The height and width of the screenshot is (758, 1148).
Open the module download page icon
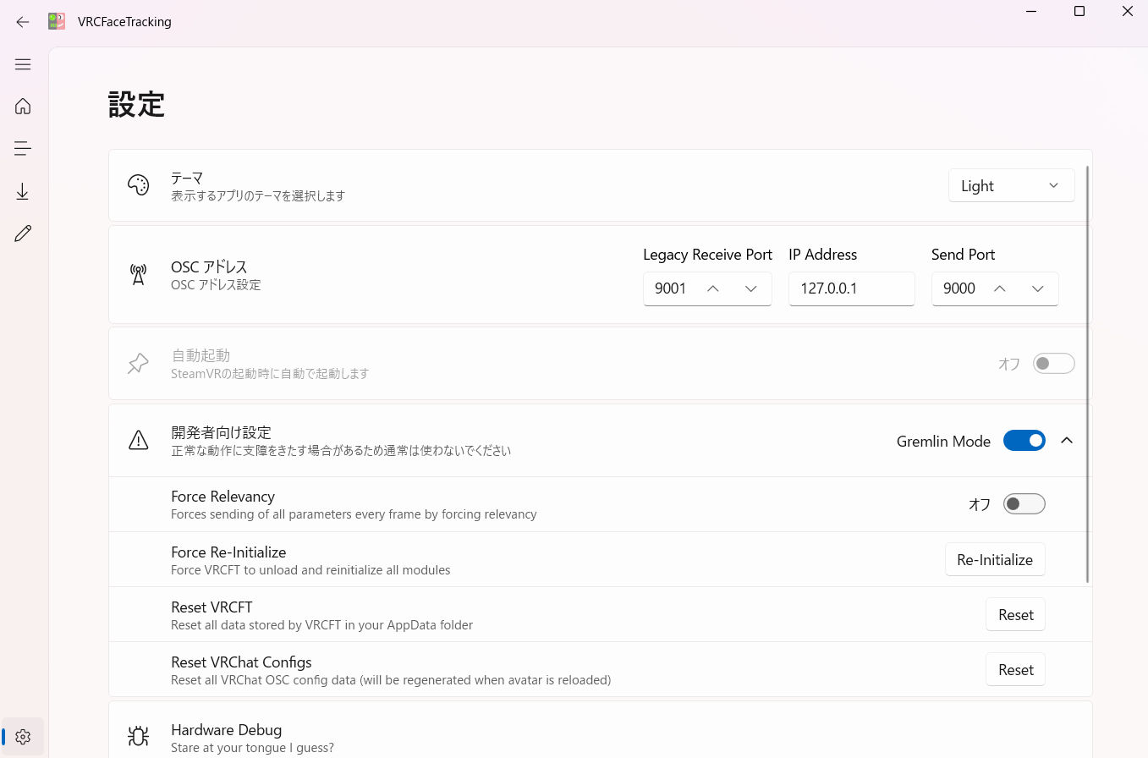23,192
